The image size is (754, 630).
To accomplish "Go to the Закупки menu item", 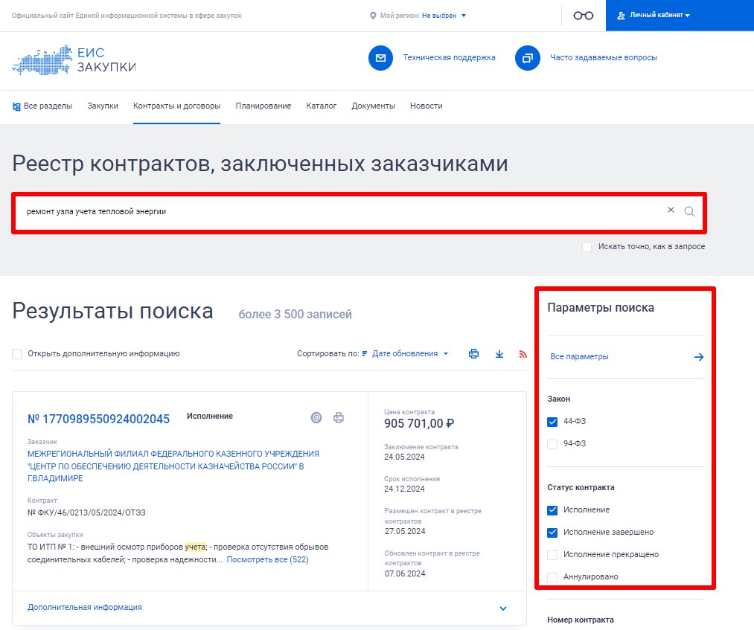I will click(103, 106).
